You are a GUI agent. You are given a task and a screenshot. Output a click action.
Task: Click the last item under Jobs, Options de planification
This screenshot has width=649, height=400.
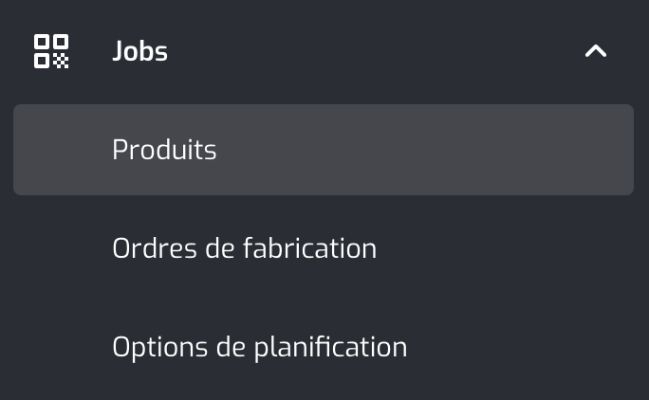click(259, 347)
